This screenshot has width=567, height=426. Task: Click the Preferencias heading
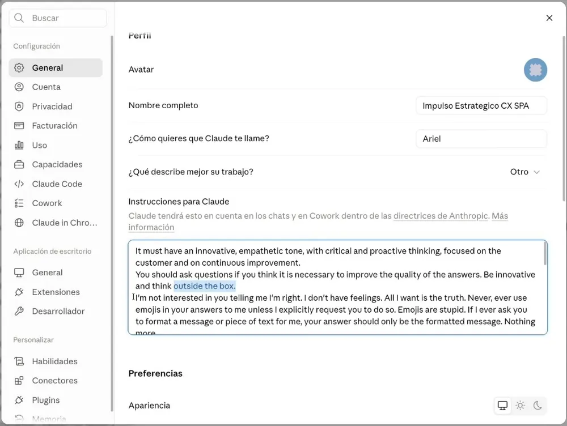point(155,373)
